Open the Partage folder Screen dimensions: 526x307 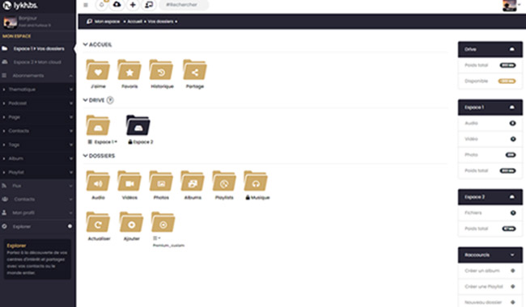(x=194, y=70)
